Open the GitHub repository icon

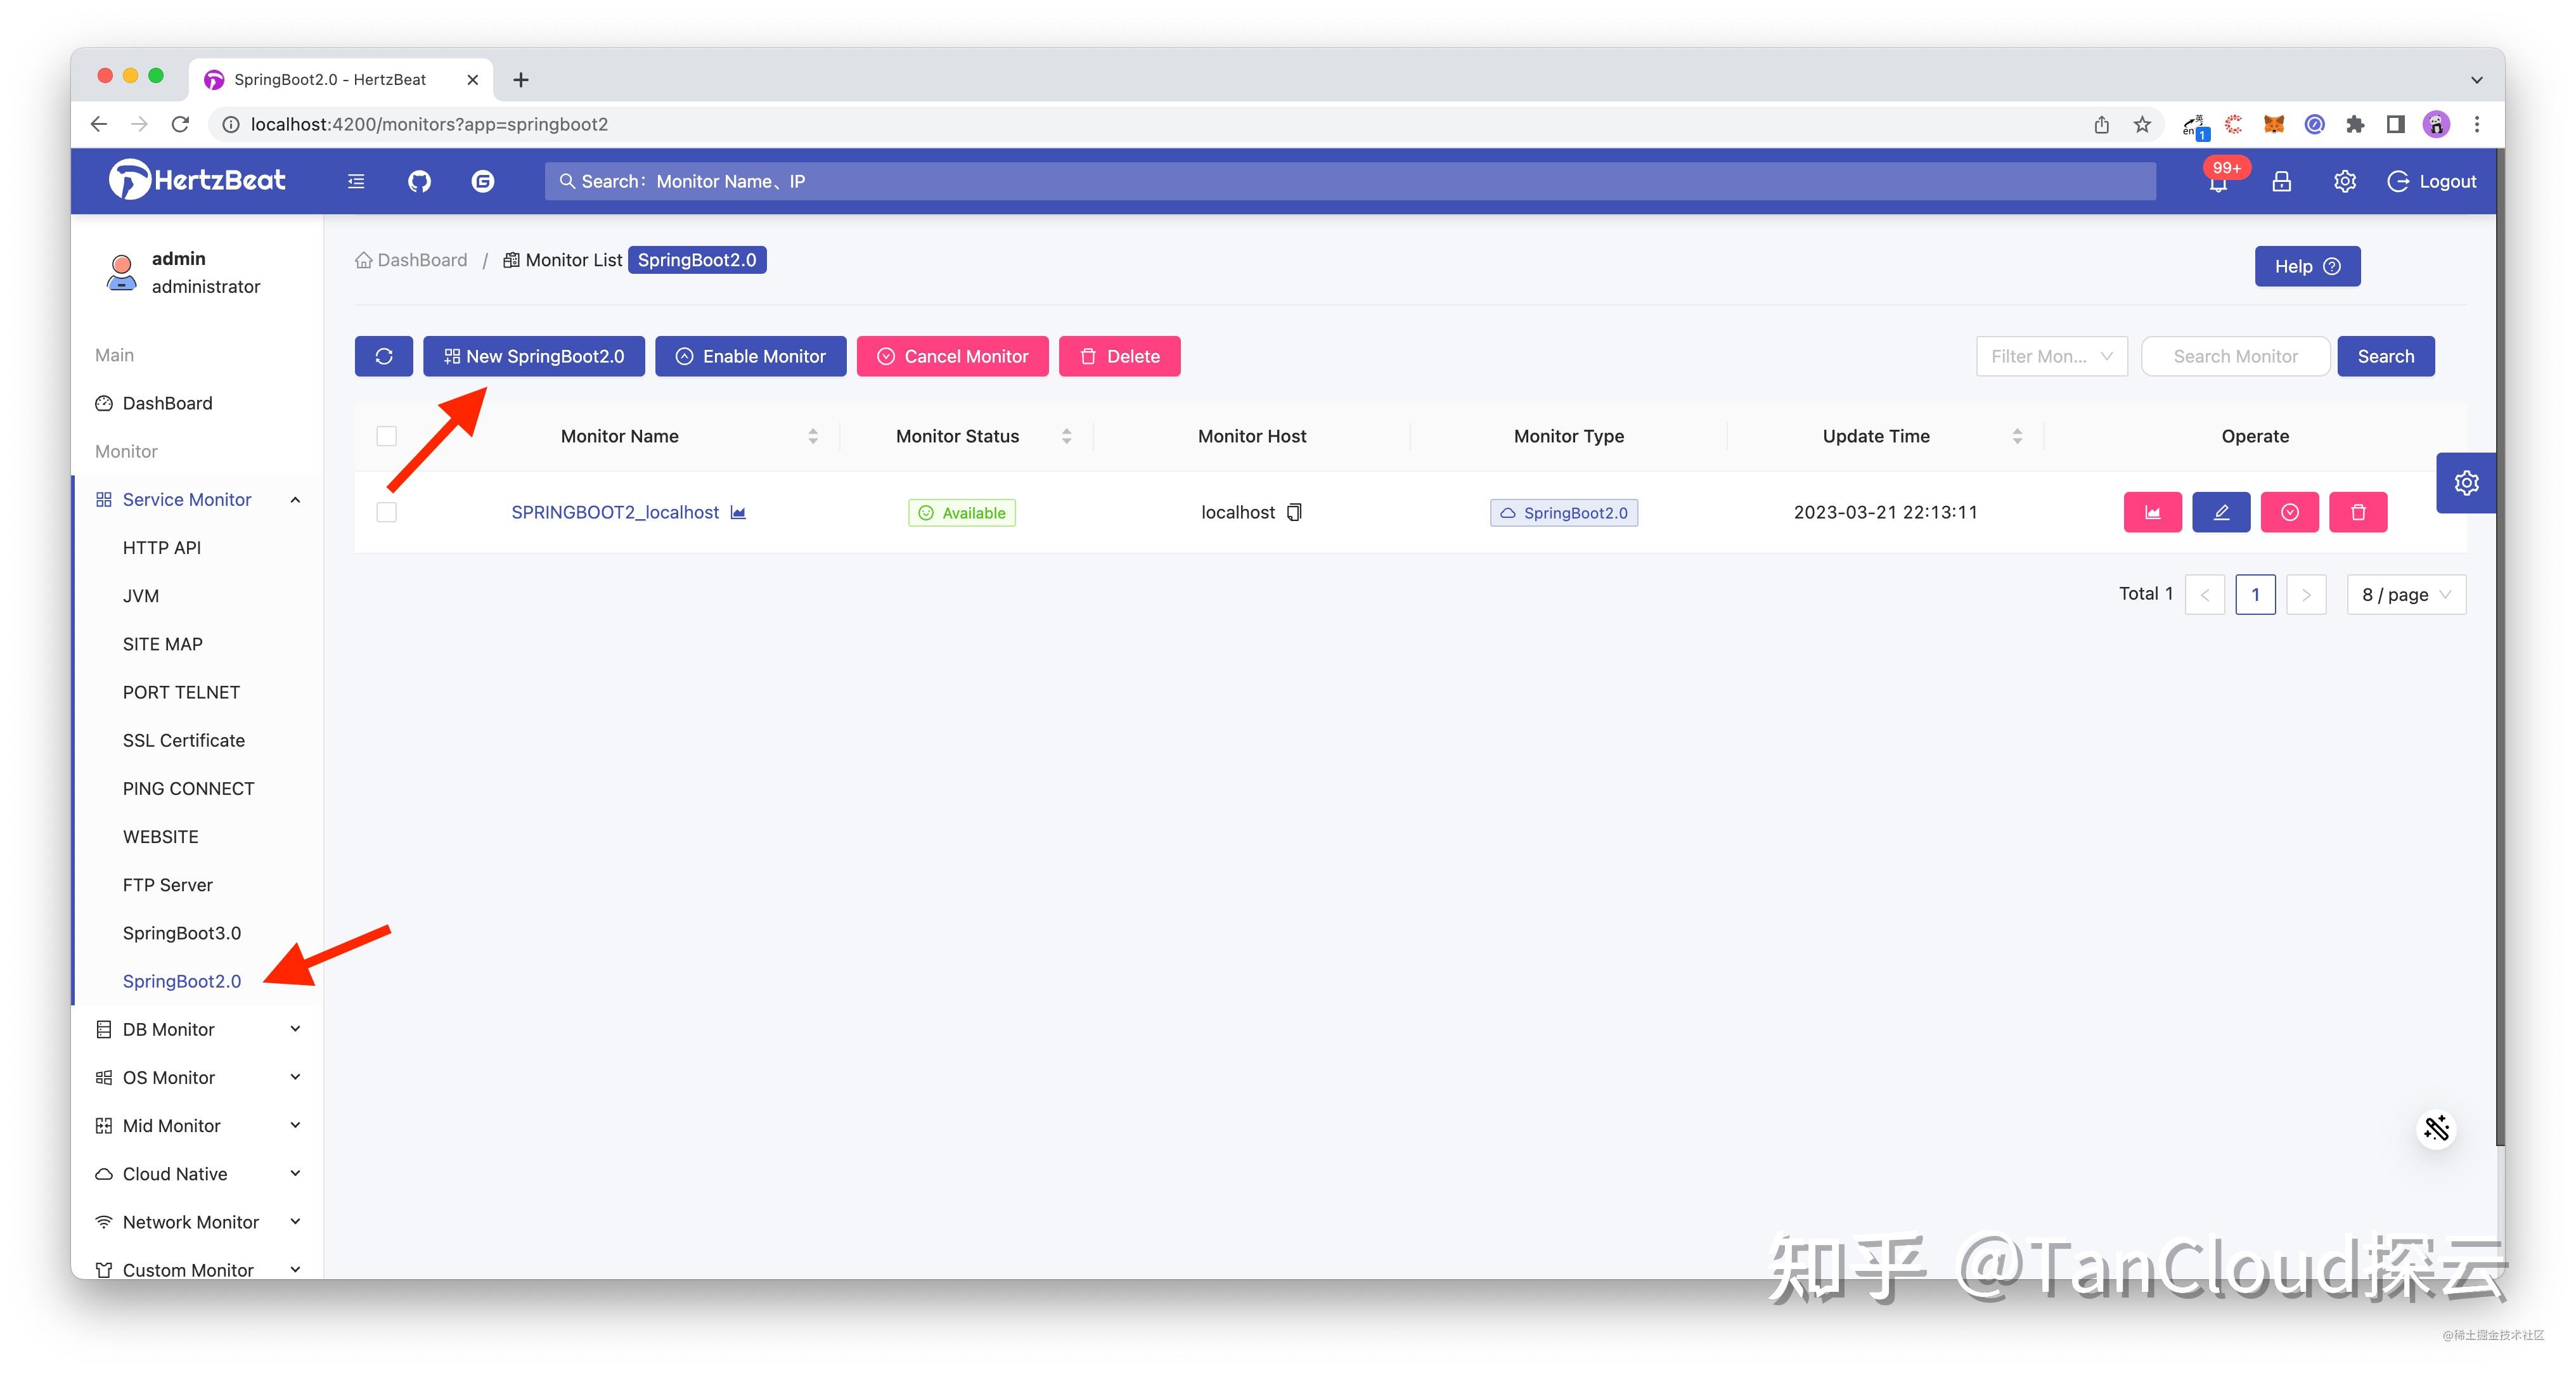(419, 181)
